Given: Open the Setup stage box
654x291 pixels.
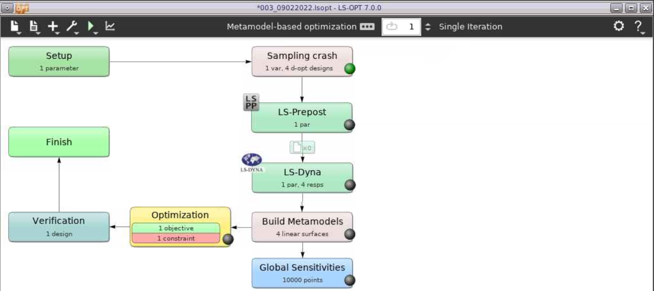Looking at the screenshot, I should 59,61.
